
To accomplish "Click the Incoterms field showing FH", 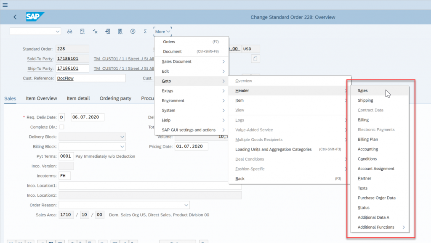I will tap(64, 176).
